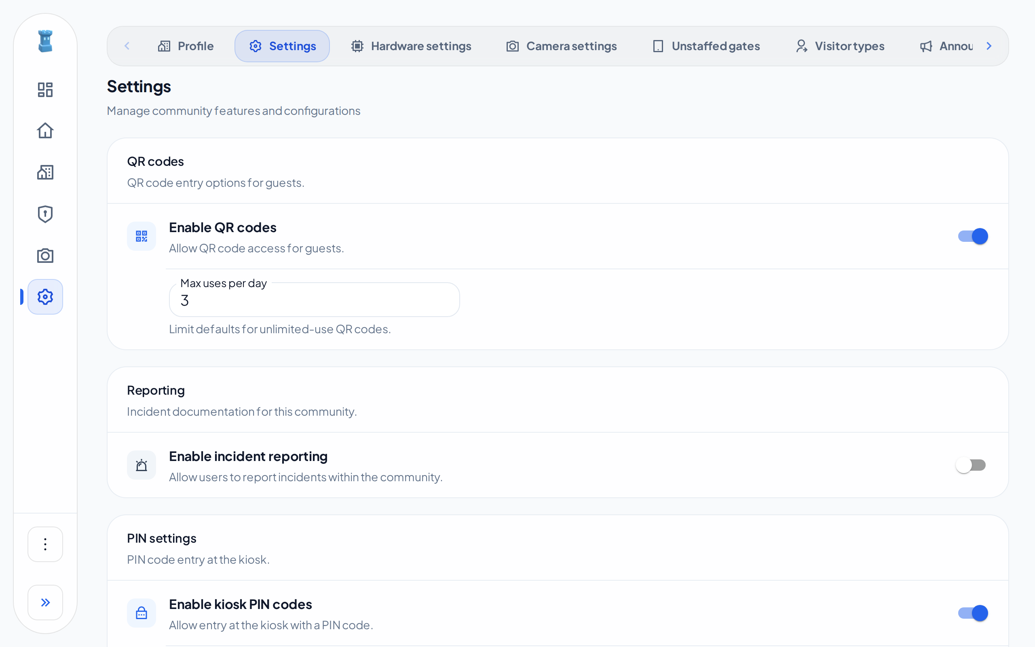Click the blue castle logo icon

(x=45, y=41)
